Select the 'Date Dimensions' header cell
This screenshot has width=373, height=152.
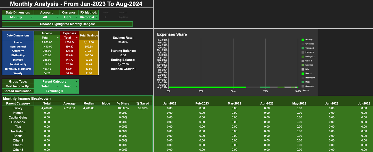tap(18, 35)
